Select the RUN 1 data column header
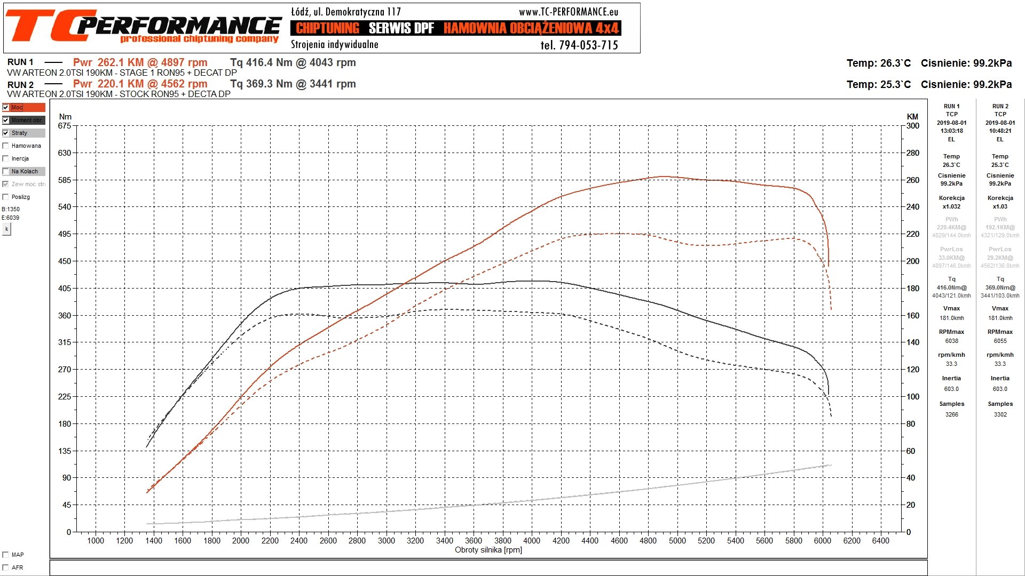 (x=951, y=106)
